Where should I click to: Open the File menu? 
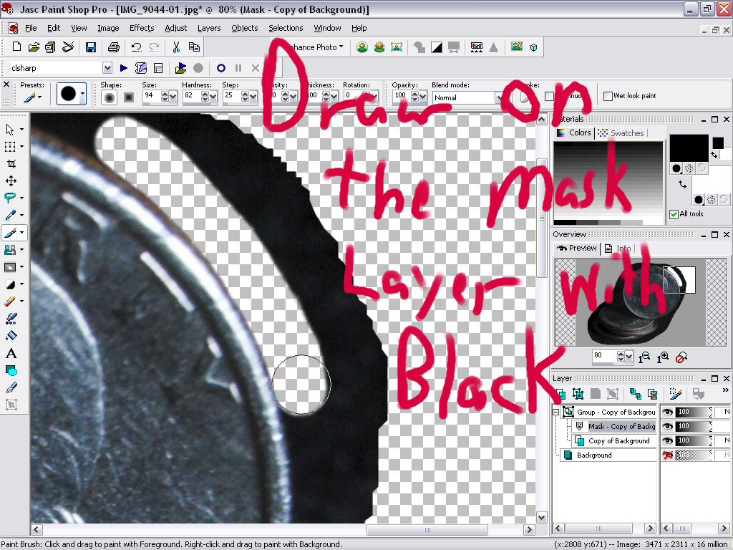pos(31,28)
